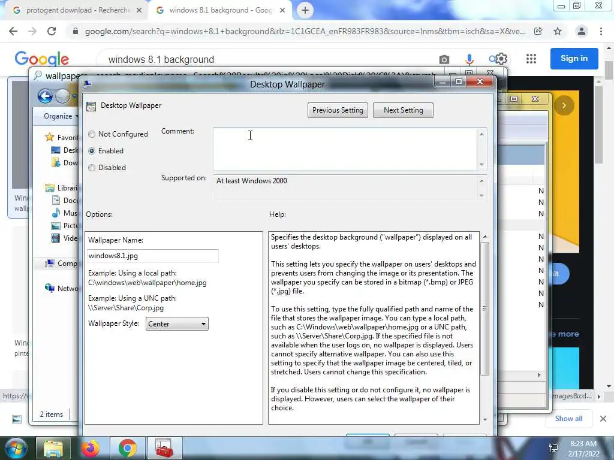Open the Google apps grid icon
Viewport: 614px width, 460px height.
[x=531, y=59]
